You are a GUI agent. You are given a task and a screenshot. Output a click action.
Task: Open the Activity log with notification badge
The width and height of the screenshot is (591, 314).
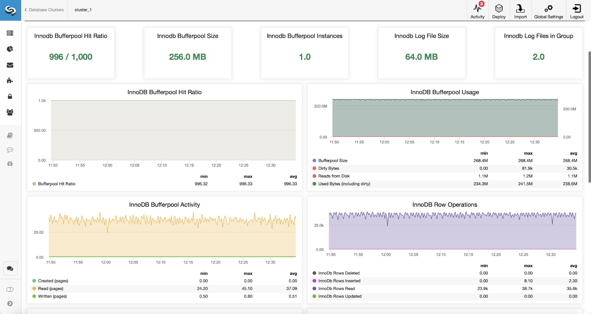(477, 10)
